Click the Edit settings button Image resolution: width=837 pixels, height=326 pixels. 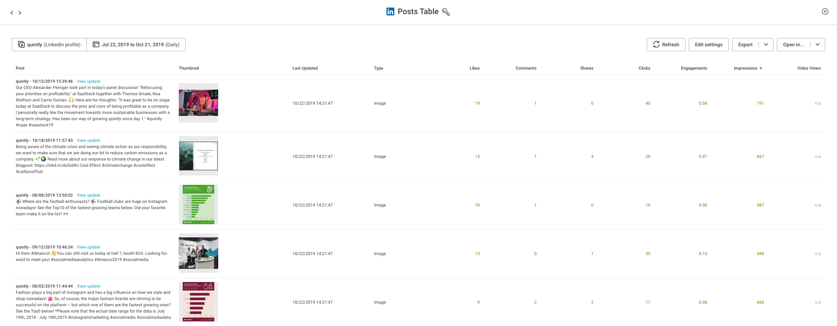tap(709, 44)
